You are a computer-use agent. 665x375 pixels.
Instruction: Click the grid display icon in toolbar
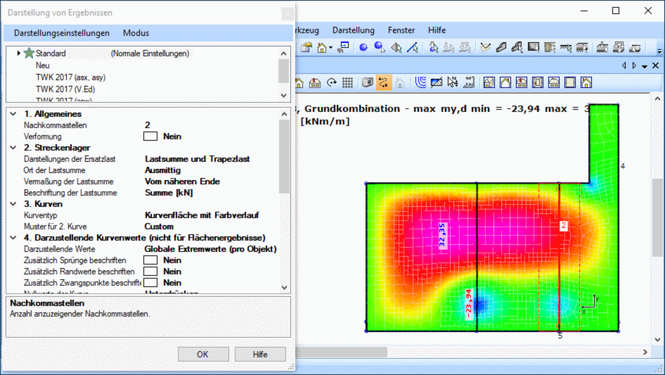point(348,83)
